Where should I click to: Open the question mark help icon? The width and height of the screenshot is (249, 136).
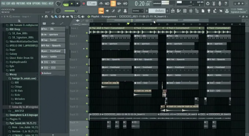click(x=226, y=3)
